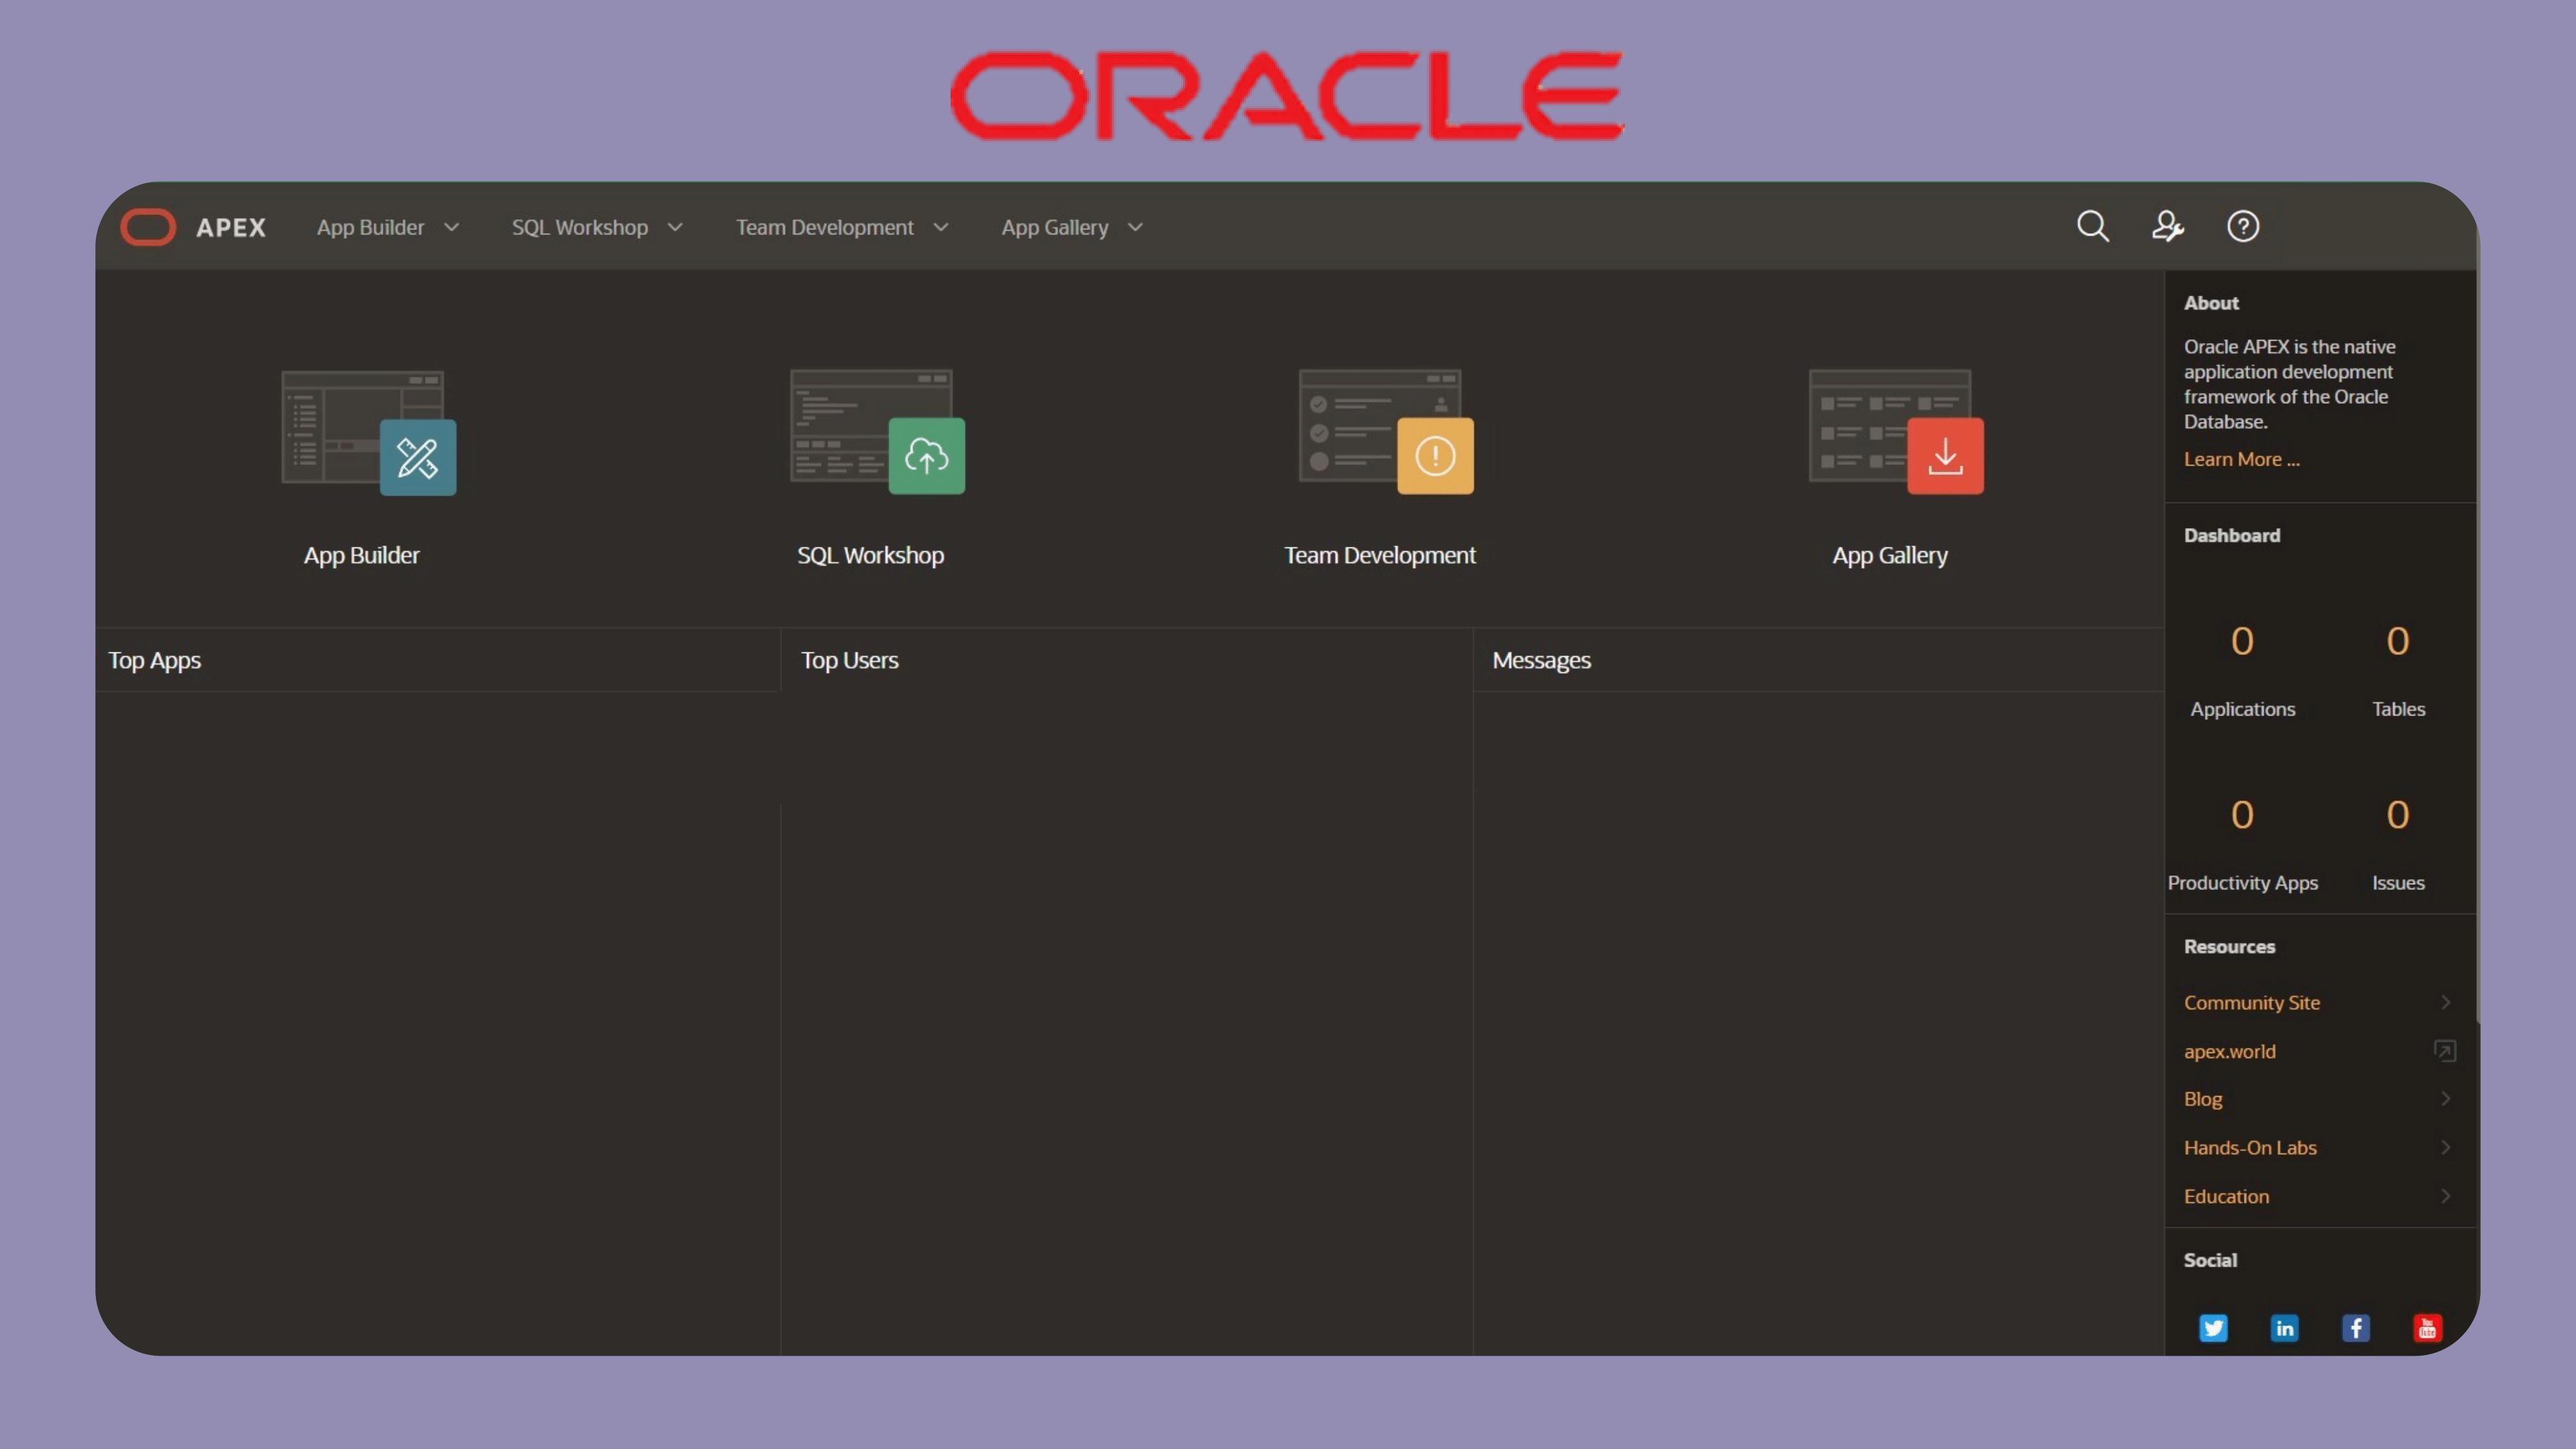Click the administration user icon
The width and height of the screenshot is (2576, 1449).
point(2167,226)
